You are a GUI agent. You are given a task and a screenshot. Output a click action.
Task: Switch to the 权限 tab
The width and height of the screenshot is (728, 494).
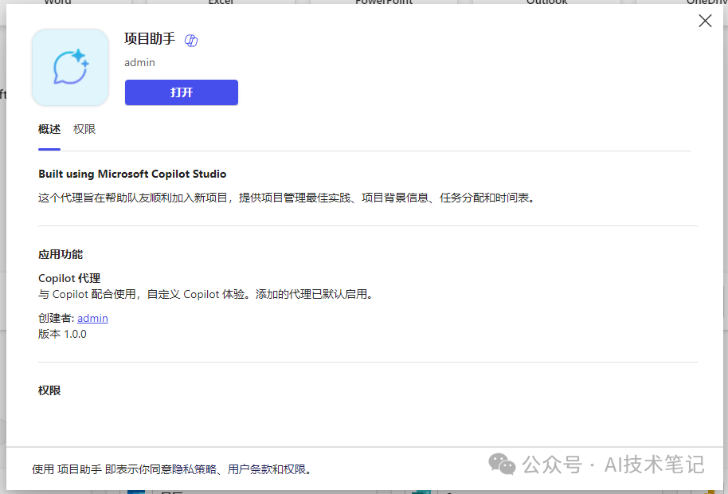pos(84,130)
